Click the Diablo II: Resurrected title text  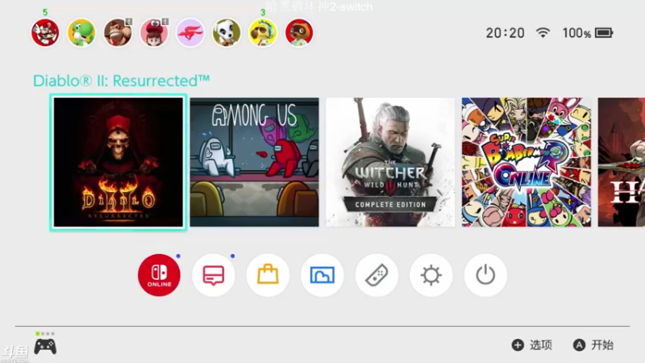click(x=122, y=81)
